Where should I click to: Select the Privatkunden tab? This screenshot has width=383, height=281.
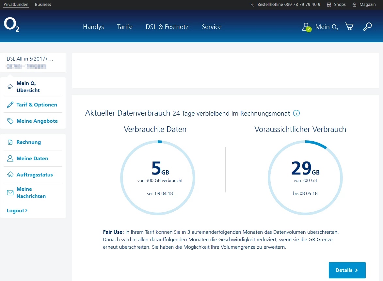(16, 4)
